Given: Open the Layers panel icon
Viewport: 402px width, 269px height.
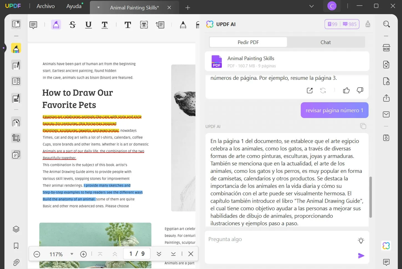Looking at the screenshot, I should tap(16, 229).
